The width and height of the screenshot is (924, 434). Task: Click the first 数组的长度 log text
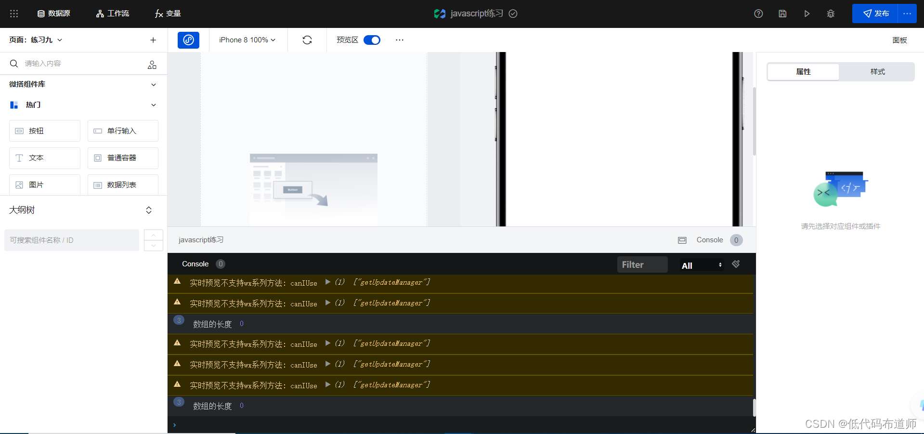point(212,324)
